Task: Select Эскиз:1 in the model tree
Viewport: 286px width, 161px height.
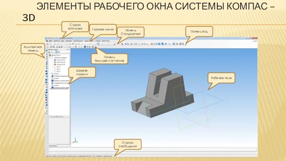Action: pyautogui.click(x=55, y=74)
